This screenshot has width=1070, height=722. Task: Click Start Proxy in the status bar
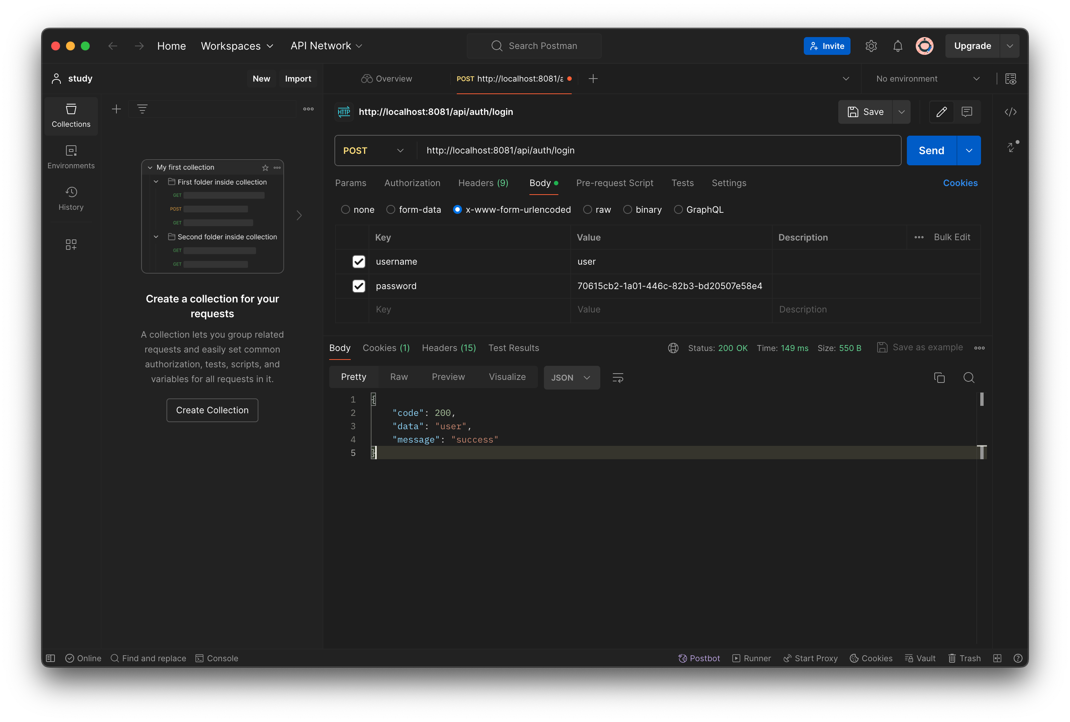(x=810, y=658)
